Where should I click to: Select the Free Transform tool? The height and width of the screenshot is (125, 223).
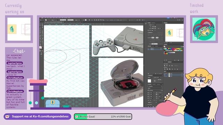[42, 35]
